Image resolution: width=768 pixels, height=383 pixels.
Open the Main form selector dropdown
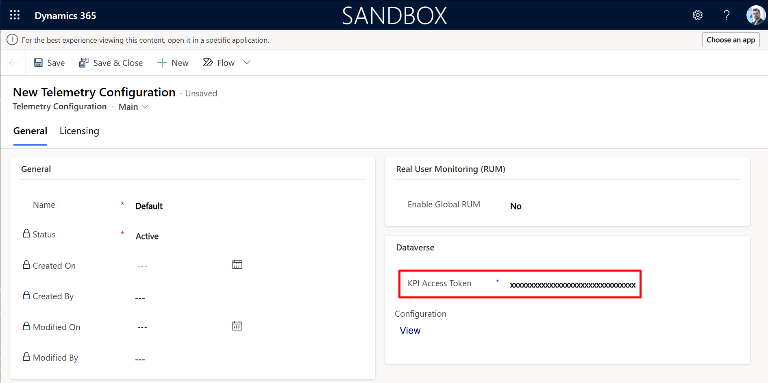pyautogui.click(x=133, y=107)
